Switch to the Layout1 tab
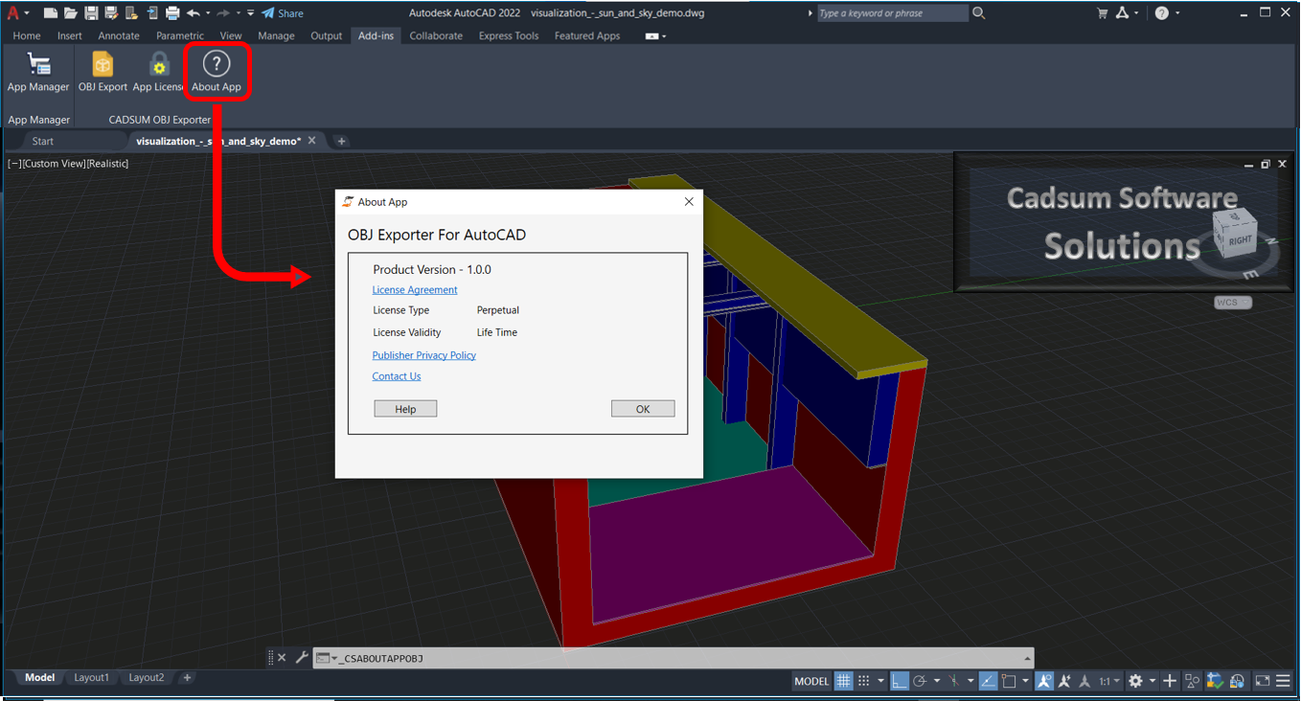The height and width of the screenshot is (701, 1301). pos(92,677)
